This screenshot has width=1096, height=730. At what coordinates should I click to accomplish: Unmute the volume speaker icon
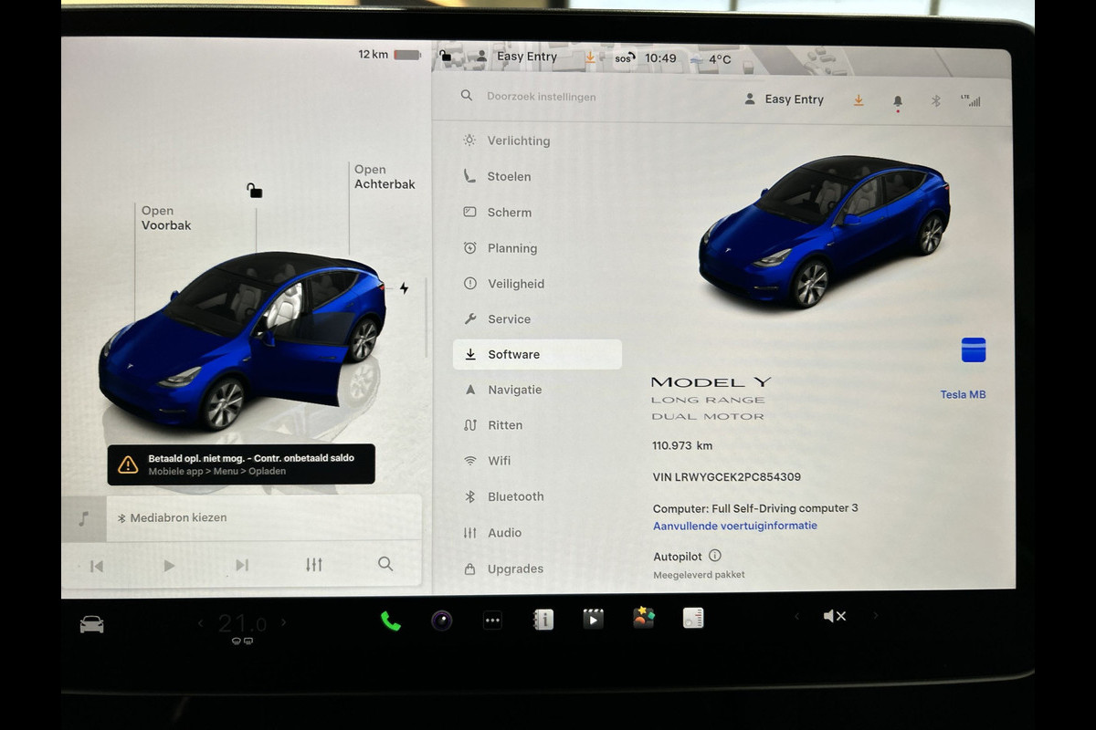tap(834, 617)
